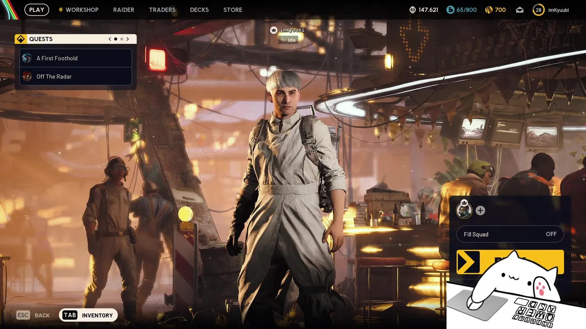
Task: Click the 65/800 token count
Action: 467,10
